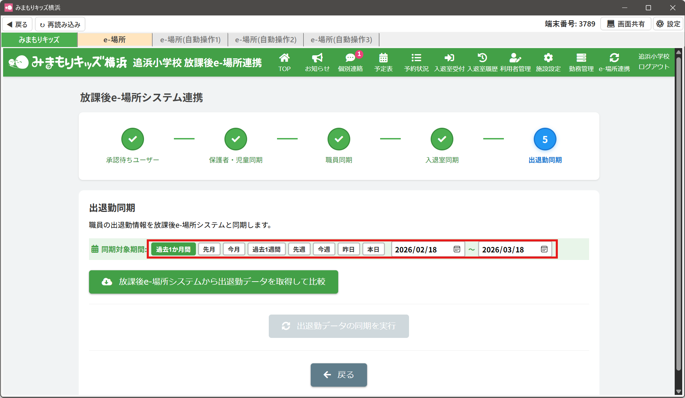Select the 過去1週間 period toggle
The width and height of the screenshot is (685, 398).
click(x=266, y=249)
